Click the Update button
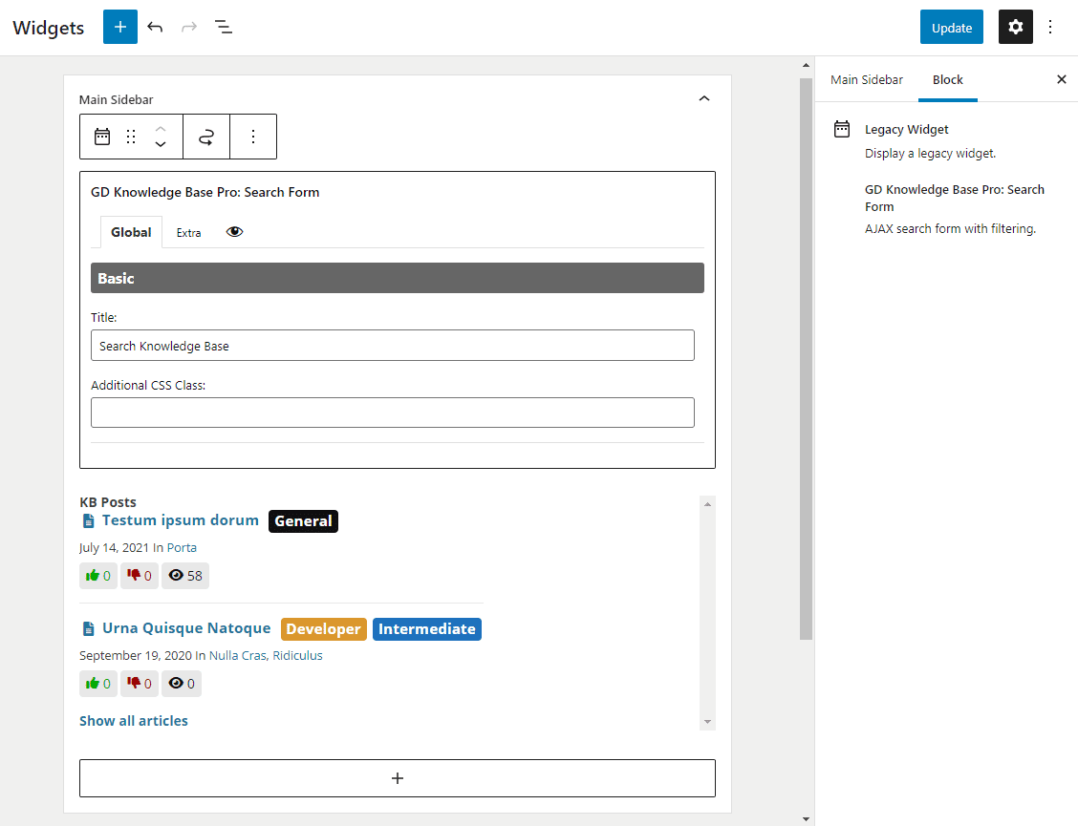1078x826 pixels. pos(952,27)
